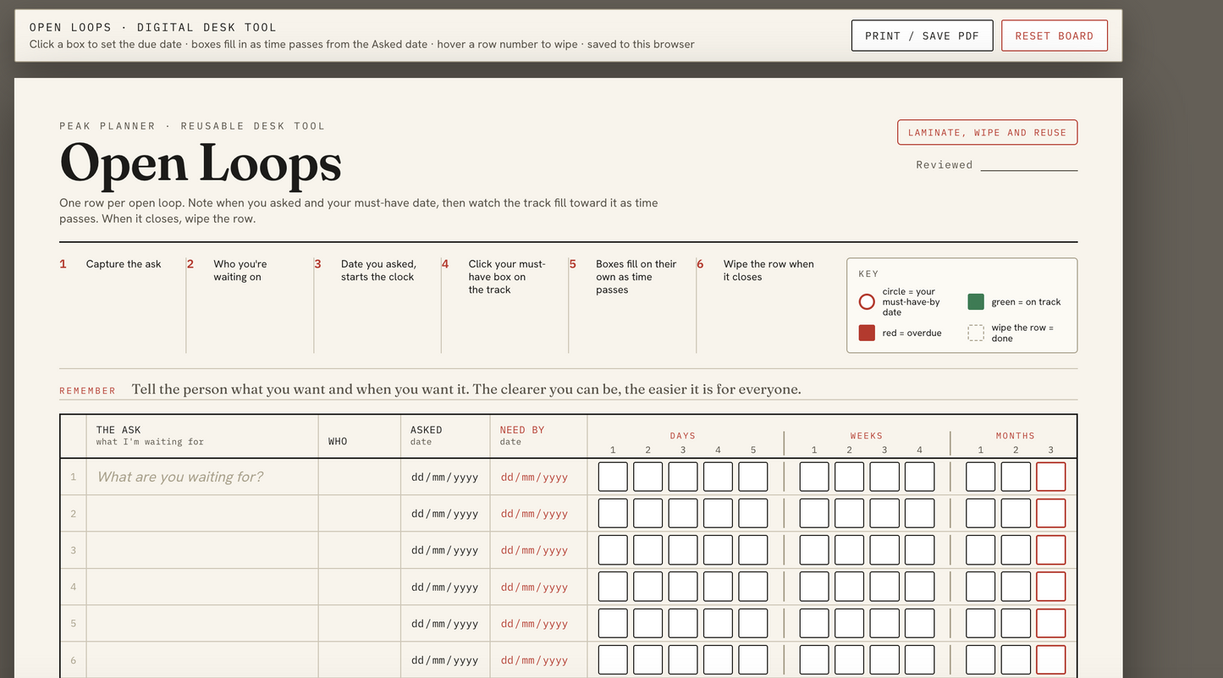Click the Laminate, Wipe and Reuse badge

click(987, 132)
